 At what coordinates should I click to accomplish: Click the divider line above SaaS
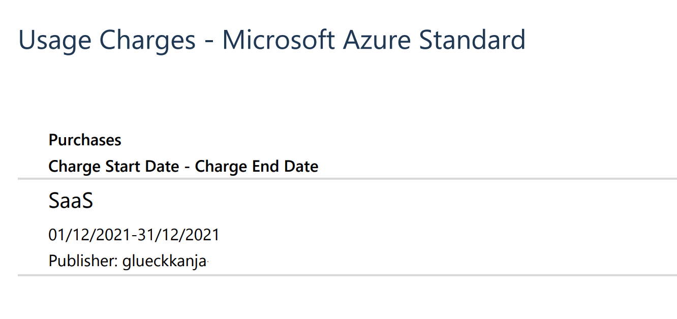[347, 179]
